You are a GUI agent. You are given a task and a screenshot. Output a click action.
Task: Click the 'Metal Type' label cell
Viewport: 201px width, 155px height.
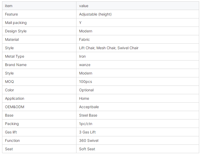(x=39, y=56)
